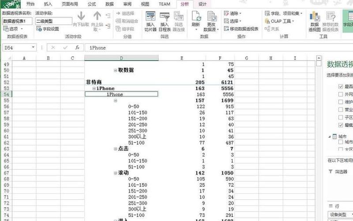Switch to the Insert (插入) tab
This screenshot has height=221, width=353.
(48, 4)
